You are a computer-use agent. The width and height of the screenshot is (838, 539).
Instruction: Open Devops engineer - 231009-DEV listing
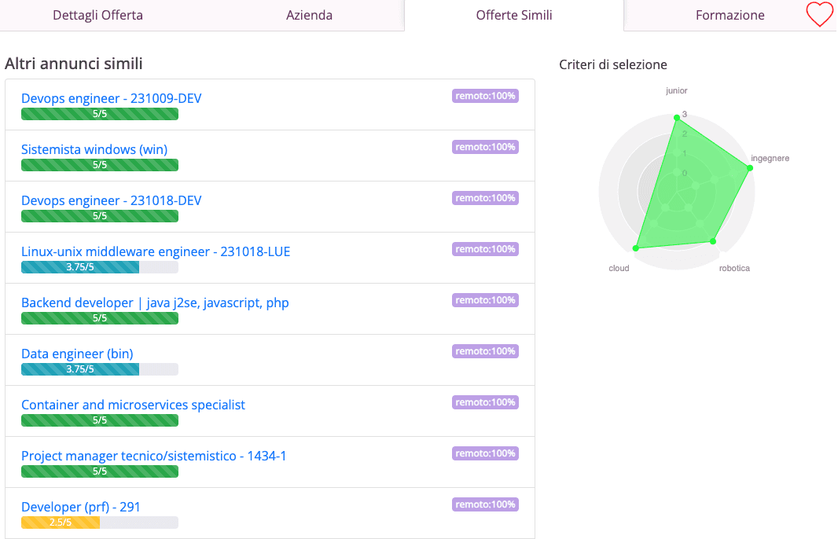click(x=111, y=98)
